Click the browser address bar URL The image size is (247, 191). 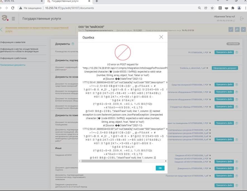(69, 8)
